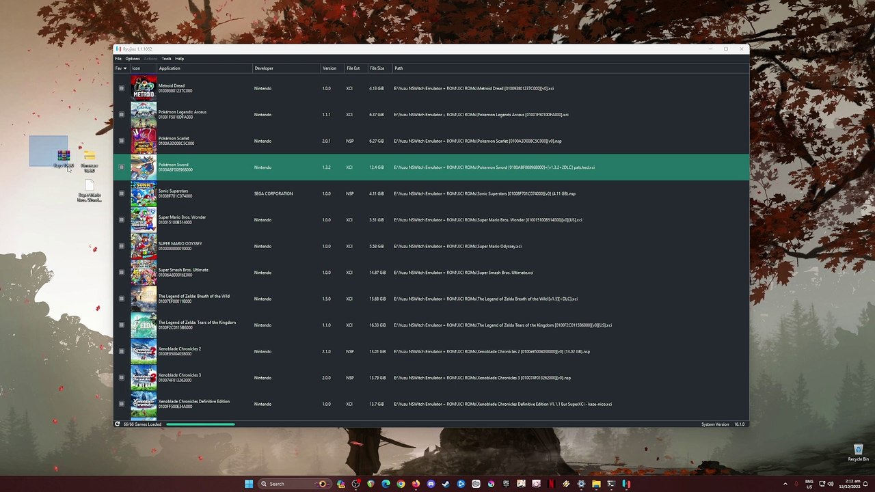This screenshot has height=492, width=875.
Task: Open the Recycle Bin on the desktop
Action: (858, 452)
